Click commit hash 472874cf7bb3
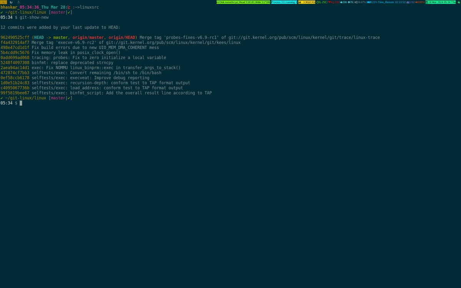461x288 pixels. pyautogui.click(x=15, y=73)
